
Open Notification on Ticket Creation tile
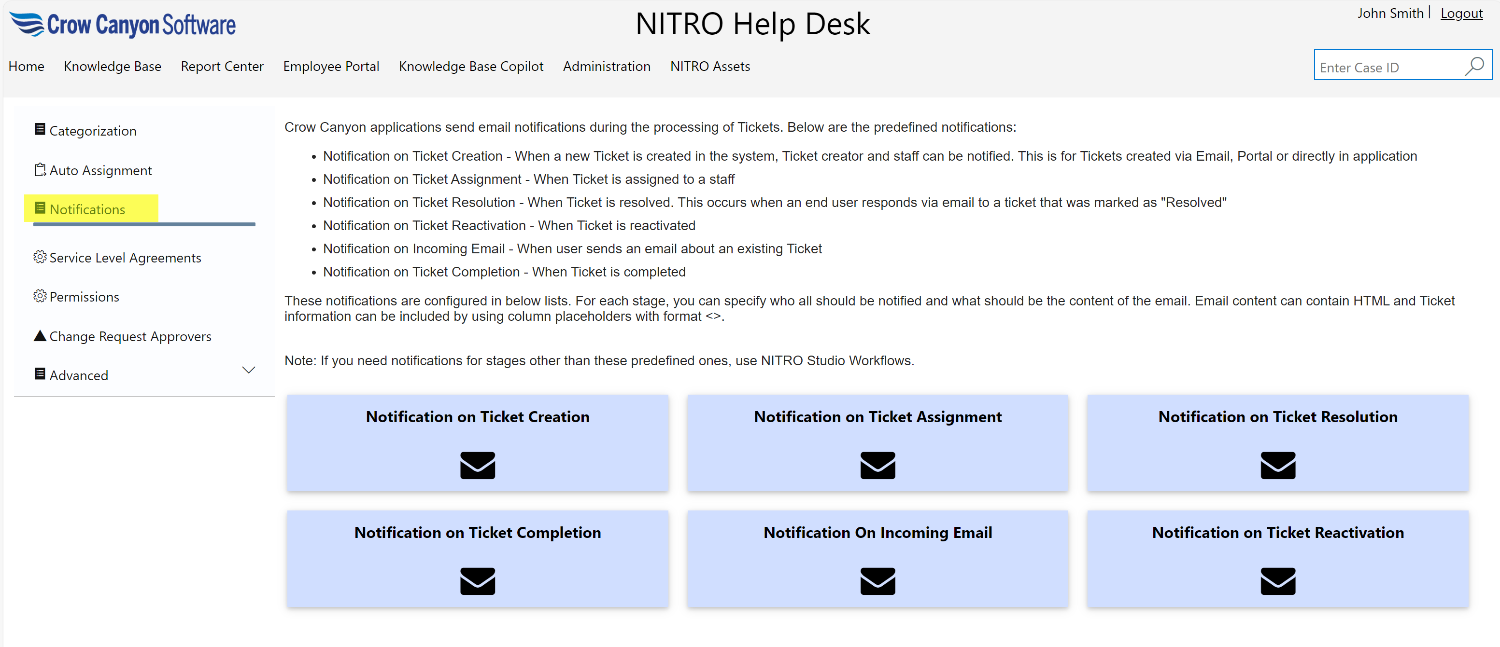[477, 416]
